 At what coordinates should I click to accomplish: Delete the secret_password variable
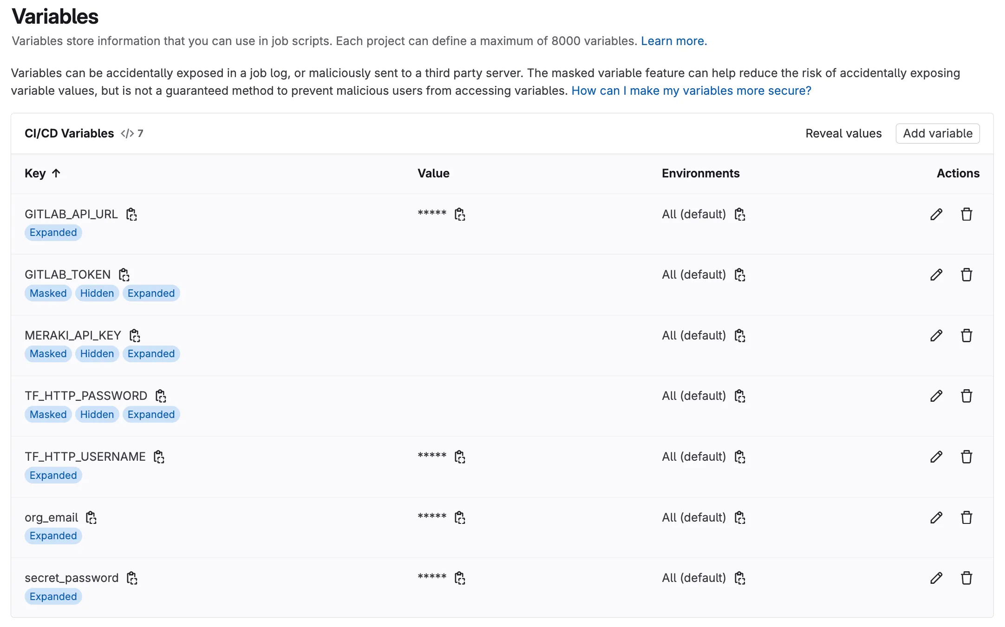966,578
